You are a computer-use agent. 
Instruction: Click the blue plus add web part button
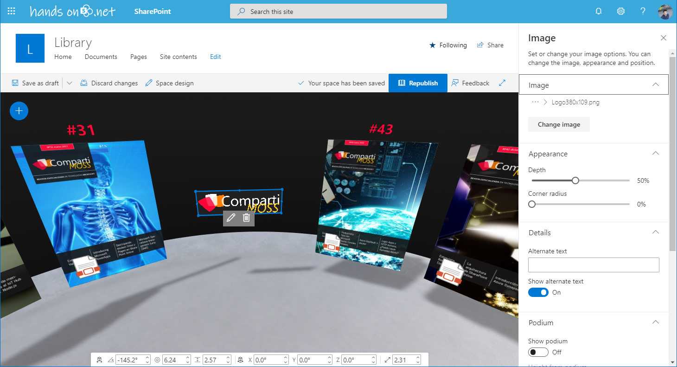point(19,111)
